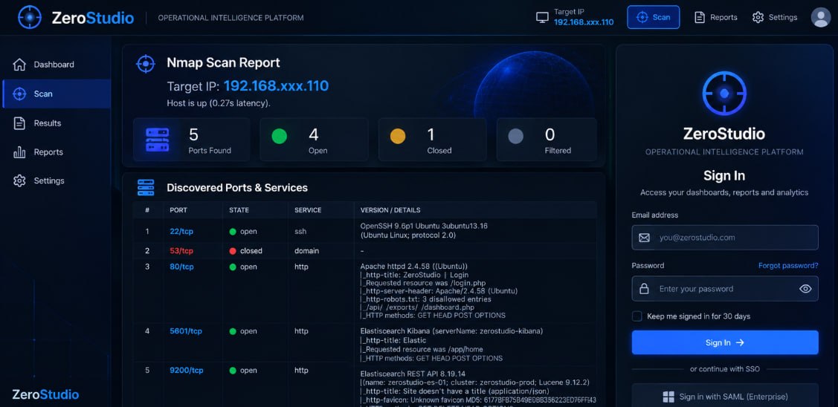This screenshot has width=838, height=407.
Task: Open Settings in the top navigation
Action: point(774,18)
